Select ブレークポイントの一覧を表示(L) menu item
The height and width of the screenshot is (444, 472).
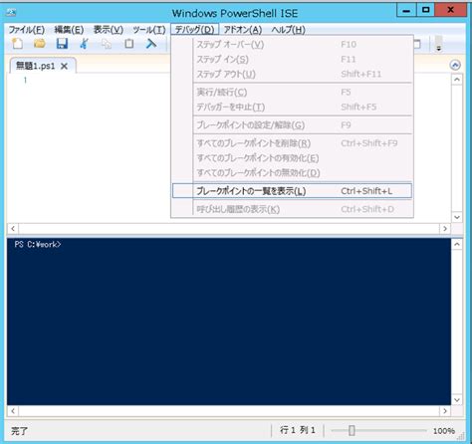292,191
